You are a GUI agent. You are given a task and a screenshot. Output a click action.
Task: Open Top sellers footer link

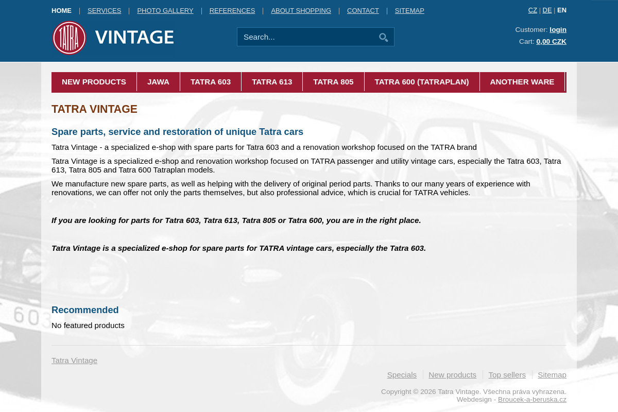[507, 375]
